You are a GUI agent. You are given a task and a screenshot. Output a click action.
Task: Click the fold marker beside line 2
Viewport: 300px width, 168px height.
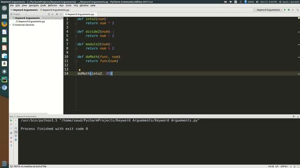(x=76, y=23)
